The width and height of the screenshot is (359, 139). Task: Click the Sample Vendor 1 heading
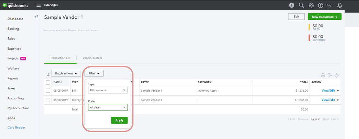pyautogui.click(x=63, y=17)
